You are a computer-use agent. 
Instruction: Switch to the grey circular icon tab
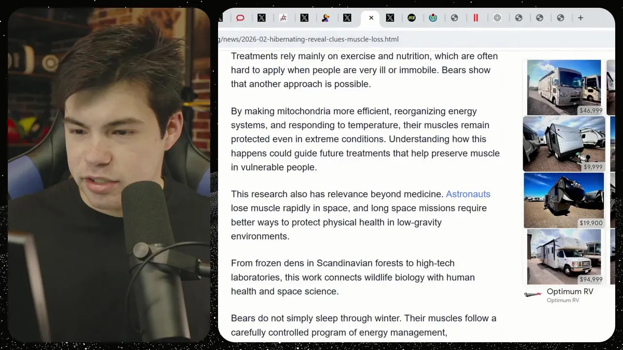pyautogui.click(x=497, y=18)
